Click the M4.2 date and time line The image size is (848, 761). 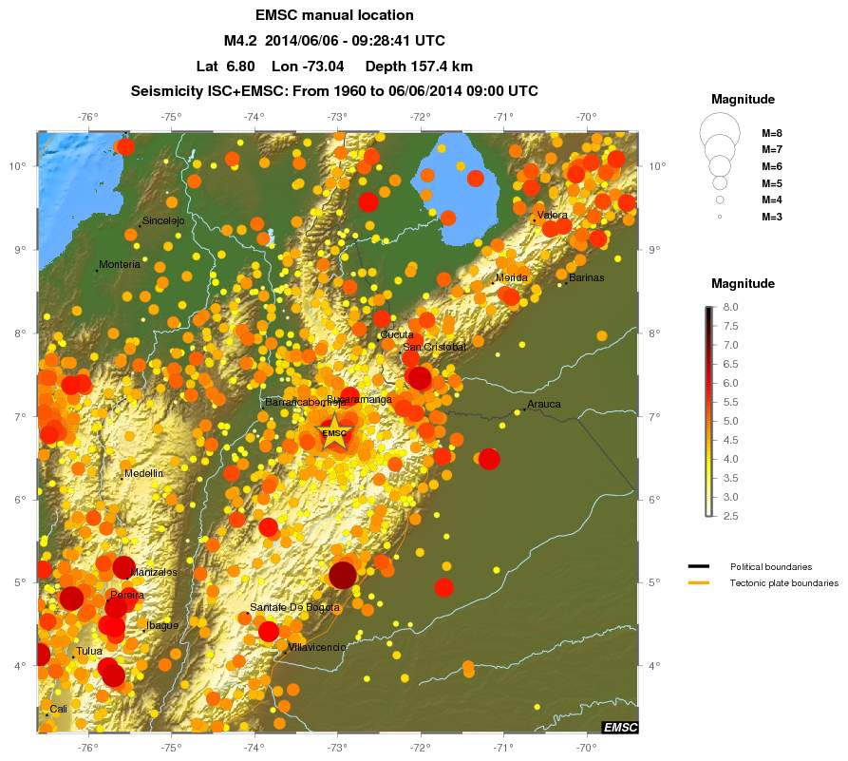click(x=334, y=41)
